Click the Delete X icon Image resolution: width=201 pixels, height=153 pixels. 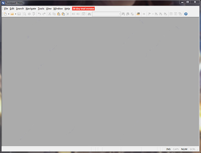68,14
